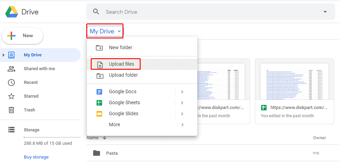The width and height of the screenshot is (339, 163).
Task: Expand Google Docs submenu arrow
Action: click(182, 92)
